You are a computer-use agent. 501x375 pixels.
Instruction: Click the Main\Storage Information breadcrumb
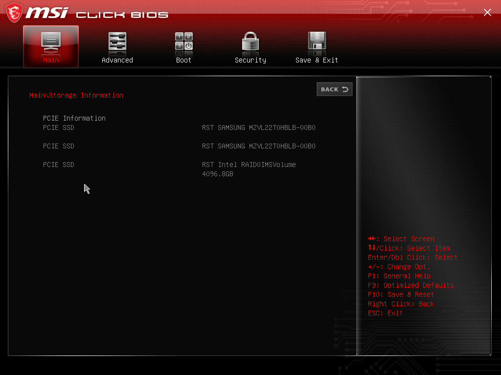(x=76, y=95)
